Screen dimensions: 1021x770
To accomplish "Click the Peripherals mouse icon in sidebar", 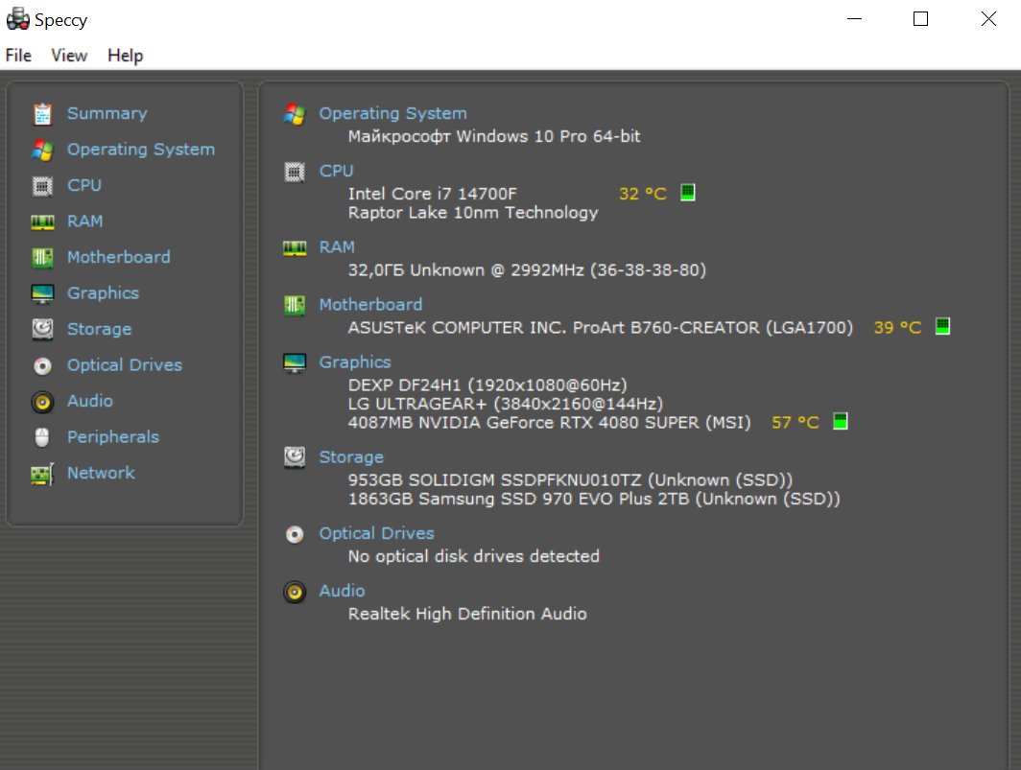I will click(42, 437).
